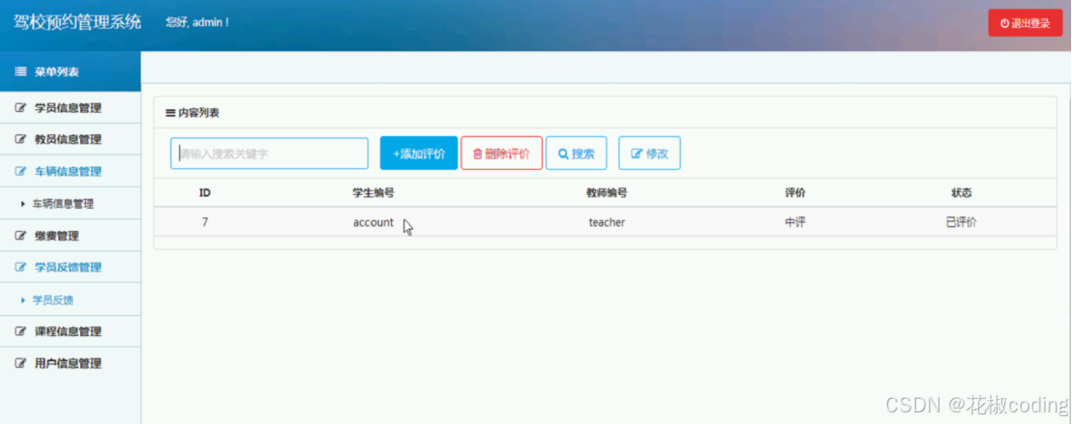Click the trash icon in 删除评价 button

[478, 154]
